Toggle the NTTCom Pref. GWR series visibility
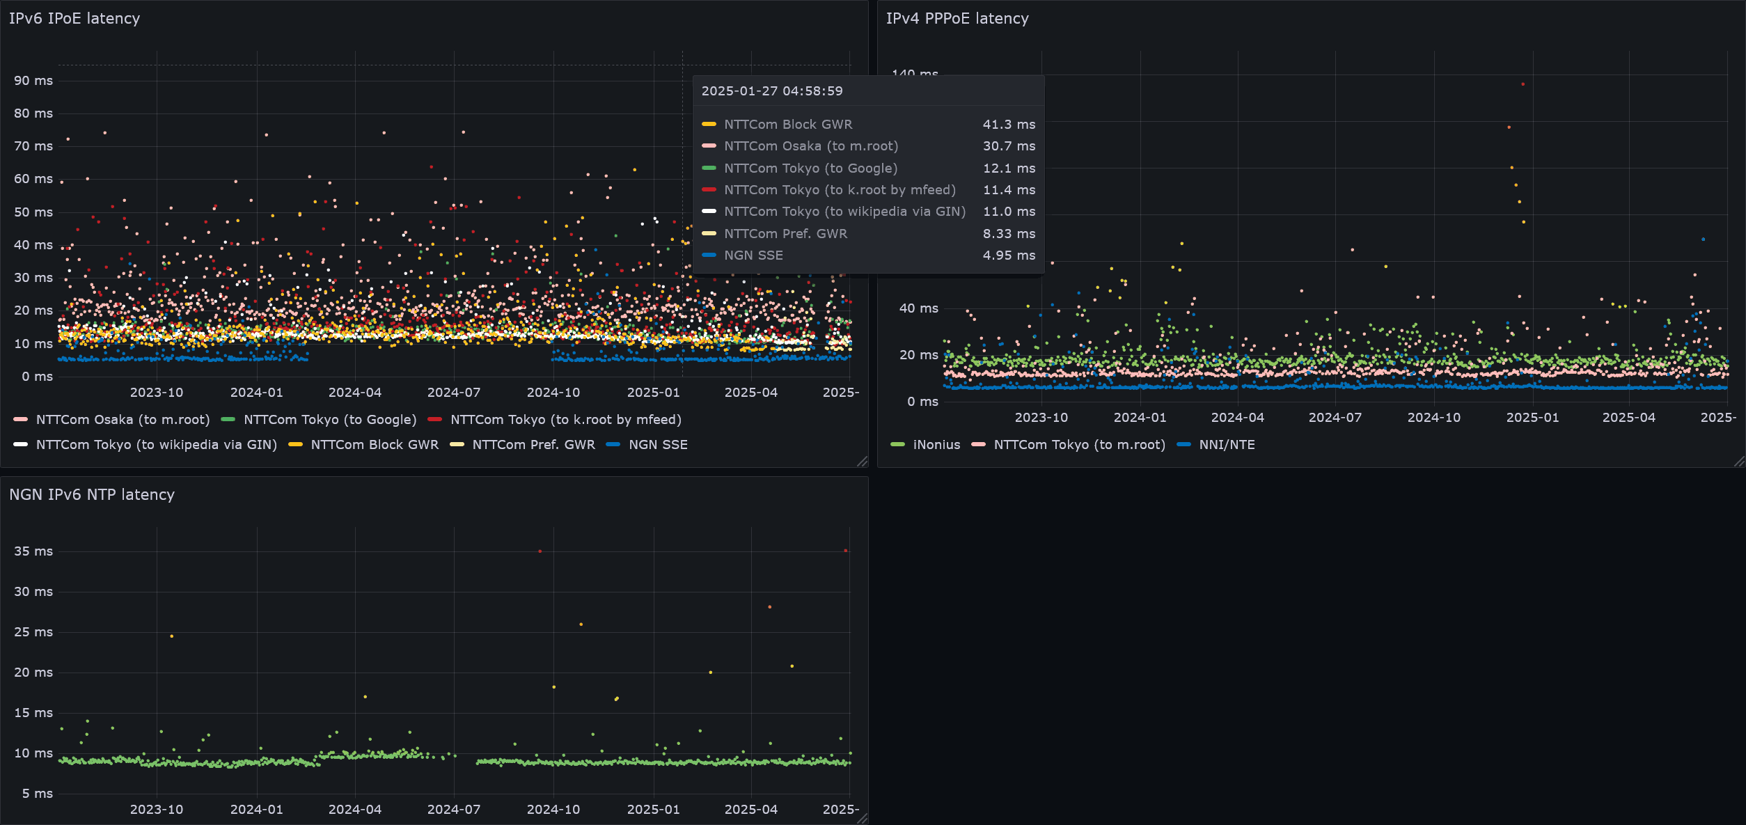This screenshot has width=1746, height=825. coord(533,444)
